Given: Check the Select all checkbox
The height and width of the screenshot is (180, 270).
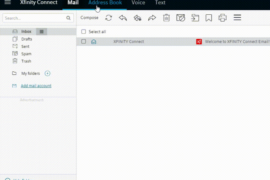Looking at the screenshot, I should 84,32.
